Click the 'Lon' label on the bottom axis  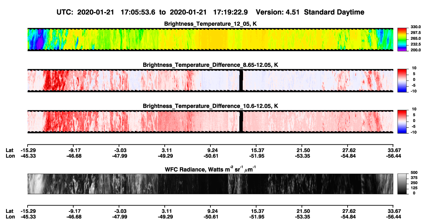coord(10,217)
